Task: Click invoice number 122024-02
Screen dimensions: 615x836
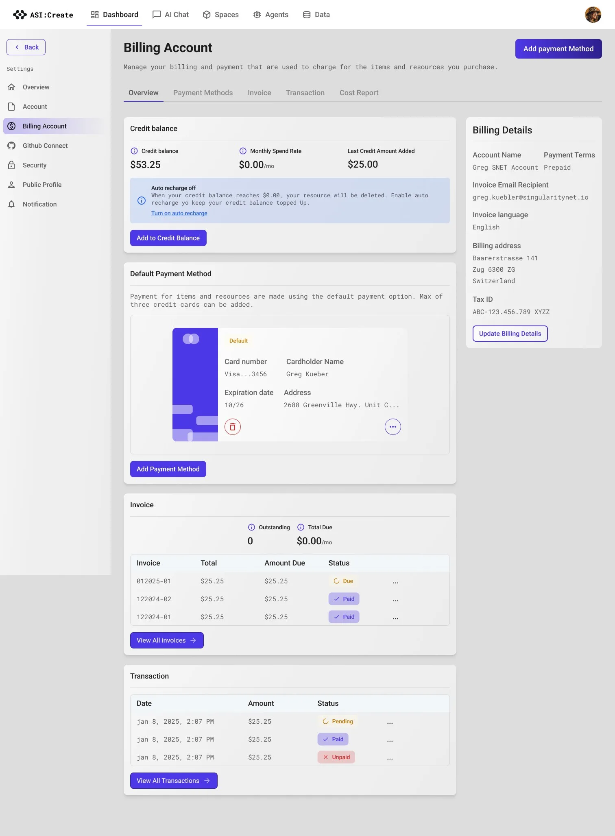Action: click(154, 599)
